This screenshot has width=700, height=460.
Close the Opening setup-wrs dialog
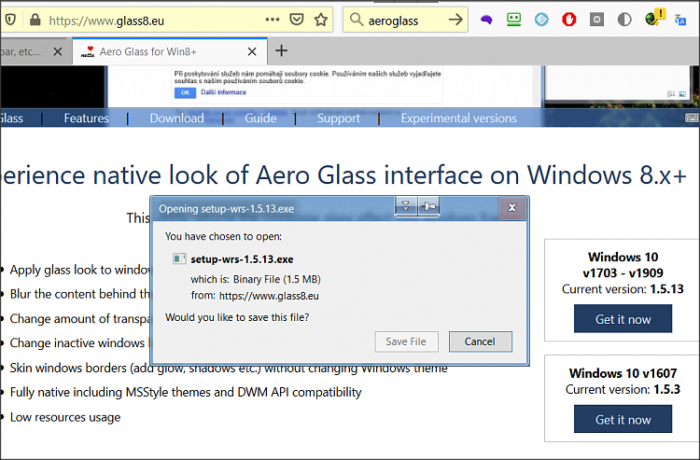[512, 207]
